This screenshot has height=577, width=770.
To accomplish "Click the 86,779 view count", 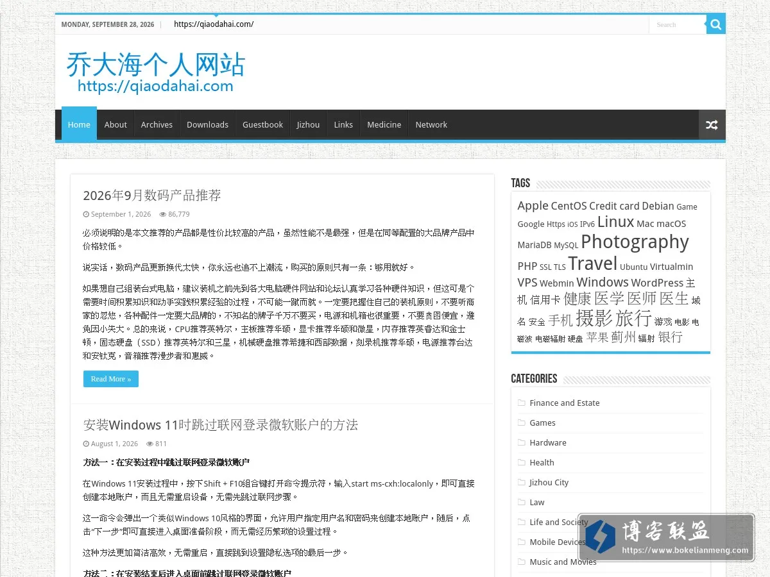I will coord(179,214).
